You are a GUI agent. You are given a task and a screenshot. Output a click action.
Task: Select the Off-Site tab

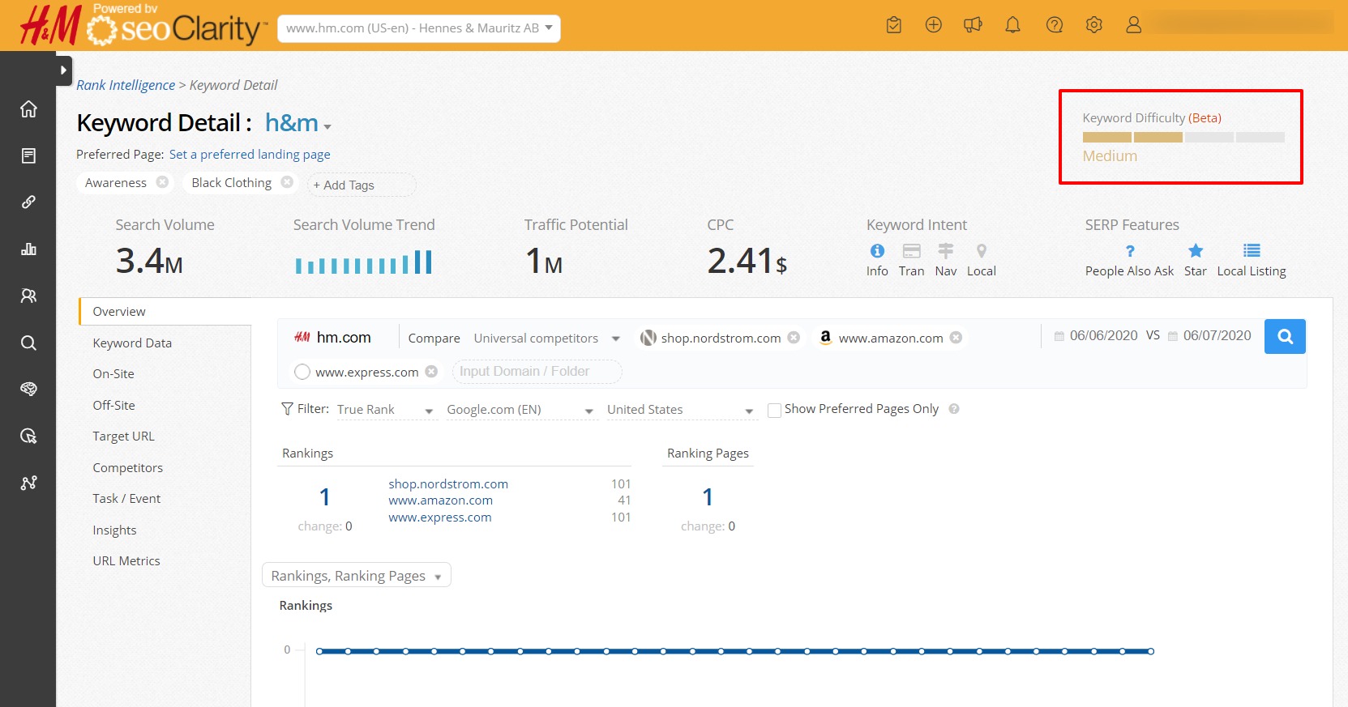pyautogui.click(x=113, y=406)
